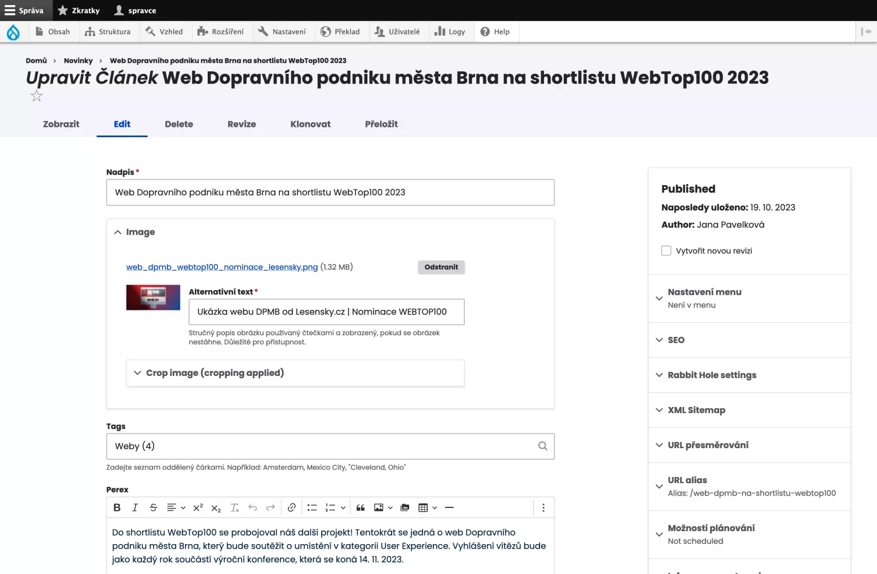This screenshot has height=574, width=877.
Task: Apply italic formatting in Perex editor
Action: [x=135, y=507]
